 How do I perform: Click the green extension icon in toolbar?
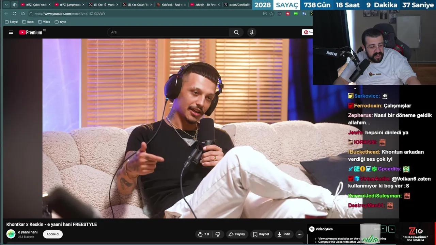296,14
